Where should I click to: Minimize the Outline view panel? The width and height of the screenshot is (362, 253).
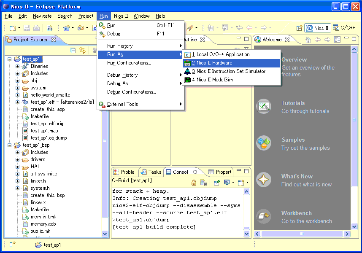(239, 38)
